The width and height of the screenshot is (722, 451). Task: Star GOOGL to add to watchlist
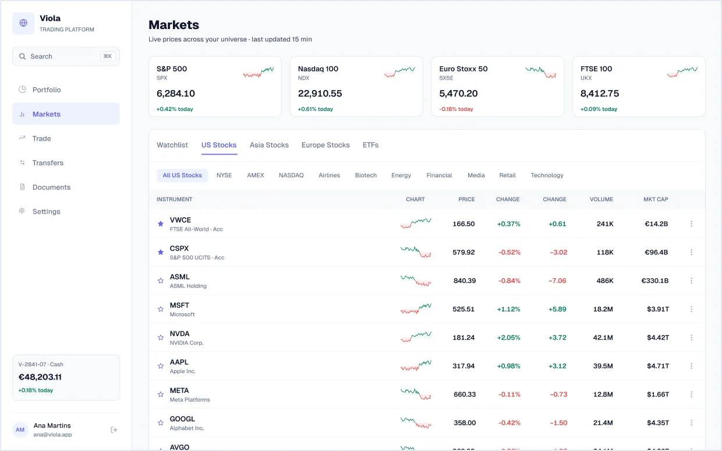[161, 423]
